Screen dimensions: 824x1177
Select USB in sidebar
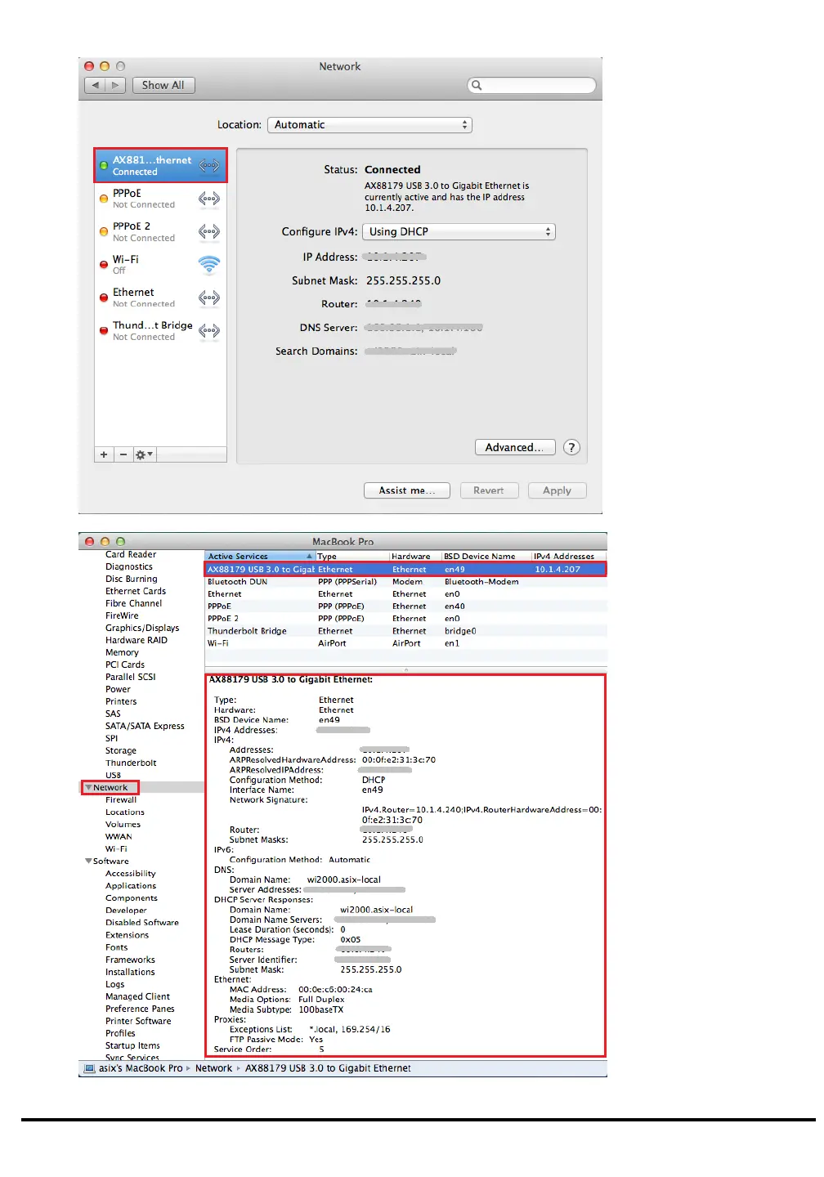click(113, 775)
